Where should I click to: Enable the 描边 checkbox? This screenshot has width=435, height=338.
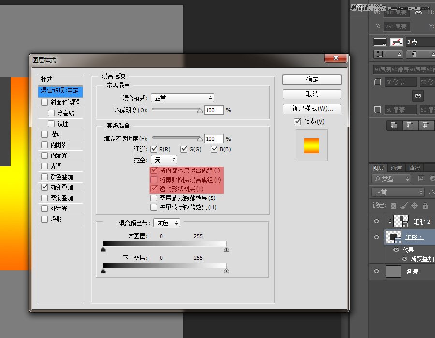pyautogui.click(x=44, y=134)
